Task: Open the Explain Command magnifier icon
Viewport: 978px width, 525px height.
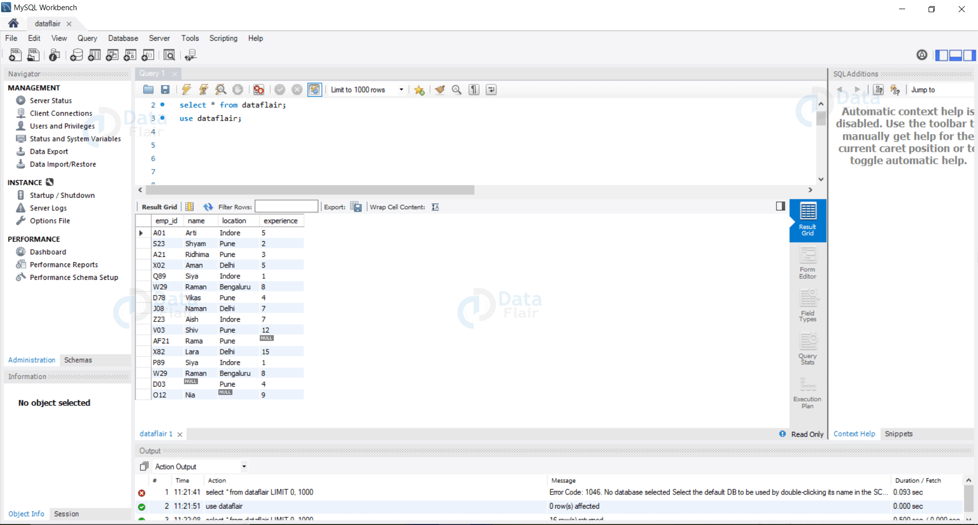Action: pyautogui.click(x=221, y=90)
